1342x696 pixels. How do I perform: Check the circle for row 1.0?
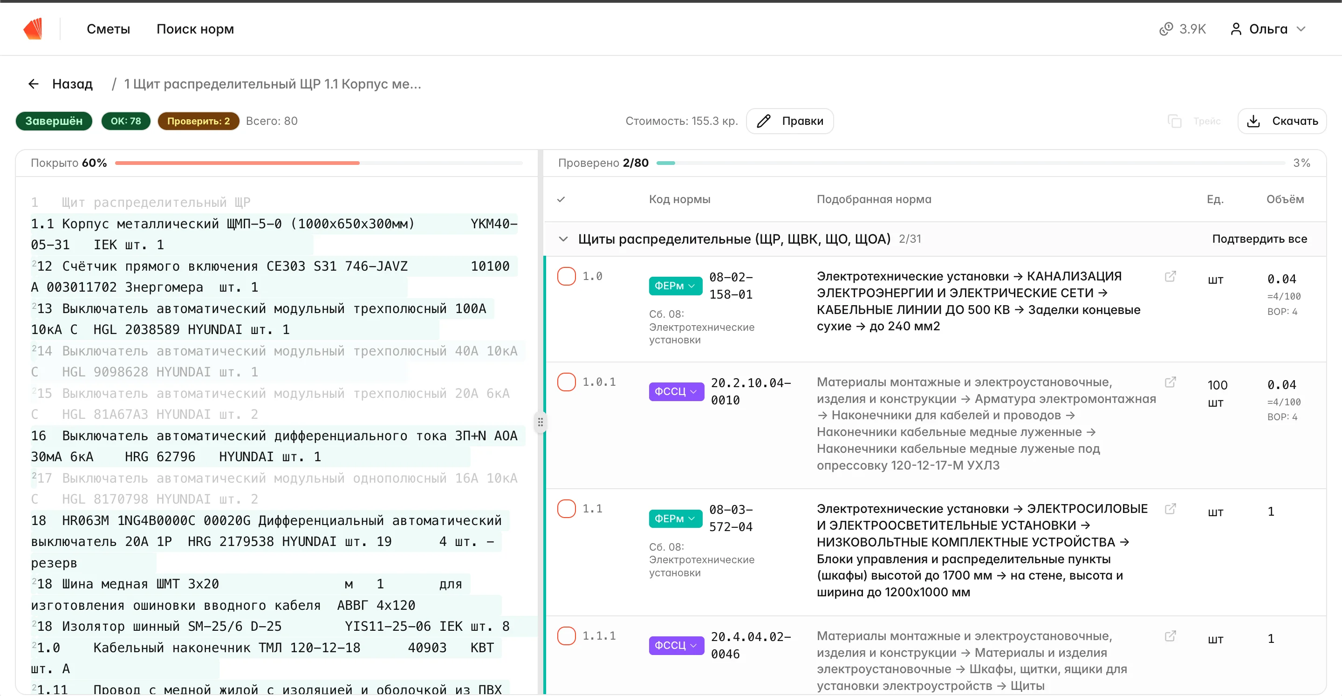(x=566, y=276)
